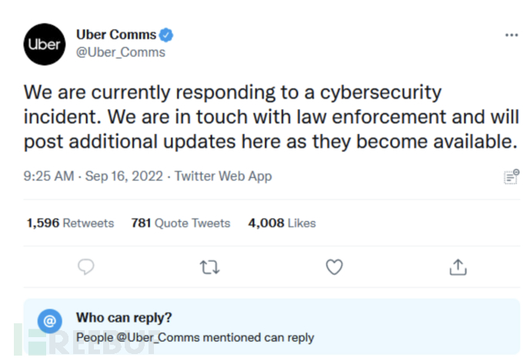View the 1,596 Retweets list
Screen dimensions: 531x361
coord(70,223)
